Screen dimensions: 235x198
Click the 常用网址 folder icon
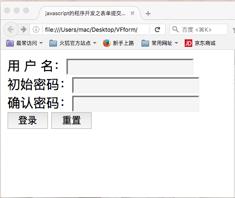145,43
